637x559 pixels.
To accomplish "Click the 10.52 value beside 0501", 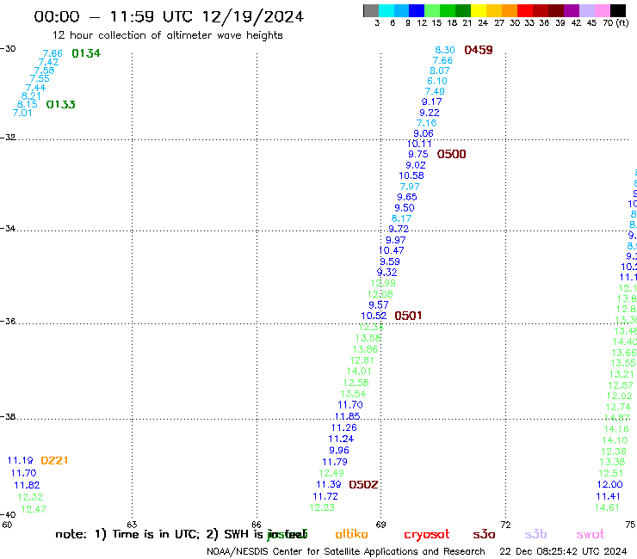I will [374, 316].
